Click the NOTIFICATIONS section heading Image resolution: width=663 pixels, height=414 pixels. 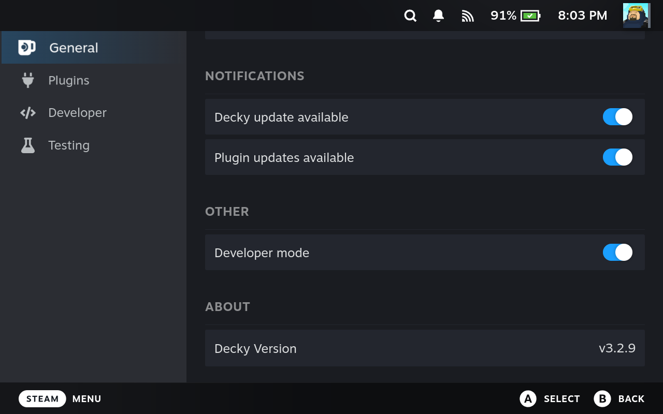(255, 76)
